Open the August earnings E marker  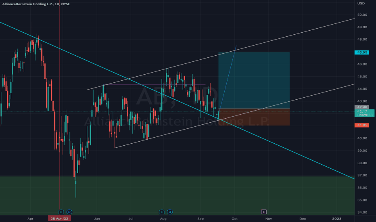coord(162,212)
